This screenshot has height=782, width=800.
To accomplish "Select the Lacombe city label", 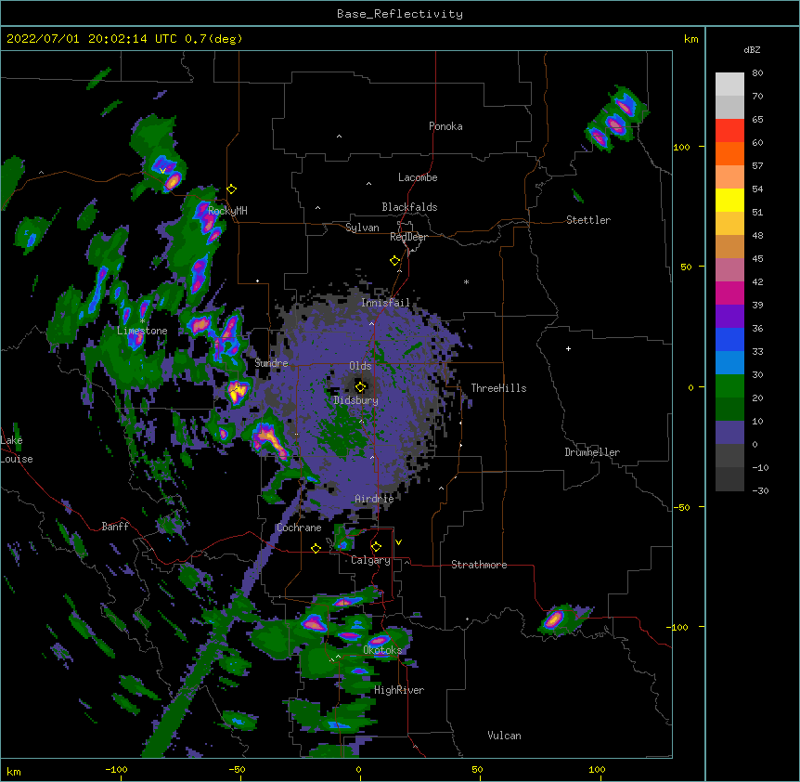I will pyautogui.click(x=418, y=177).
